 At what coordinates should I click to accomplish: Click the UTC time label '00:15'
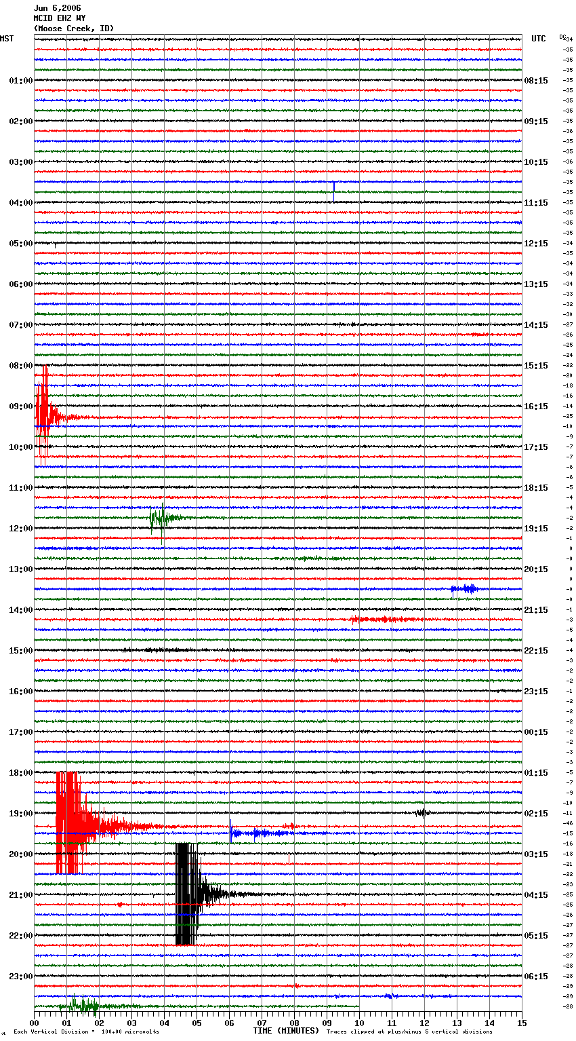click(536, 732)
